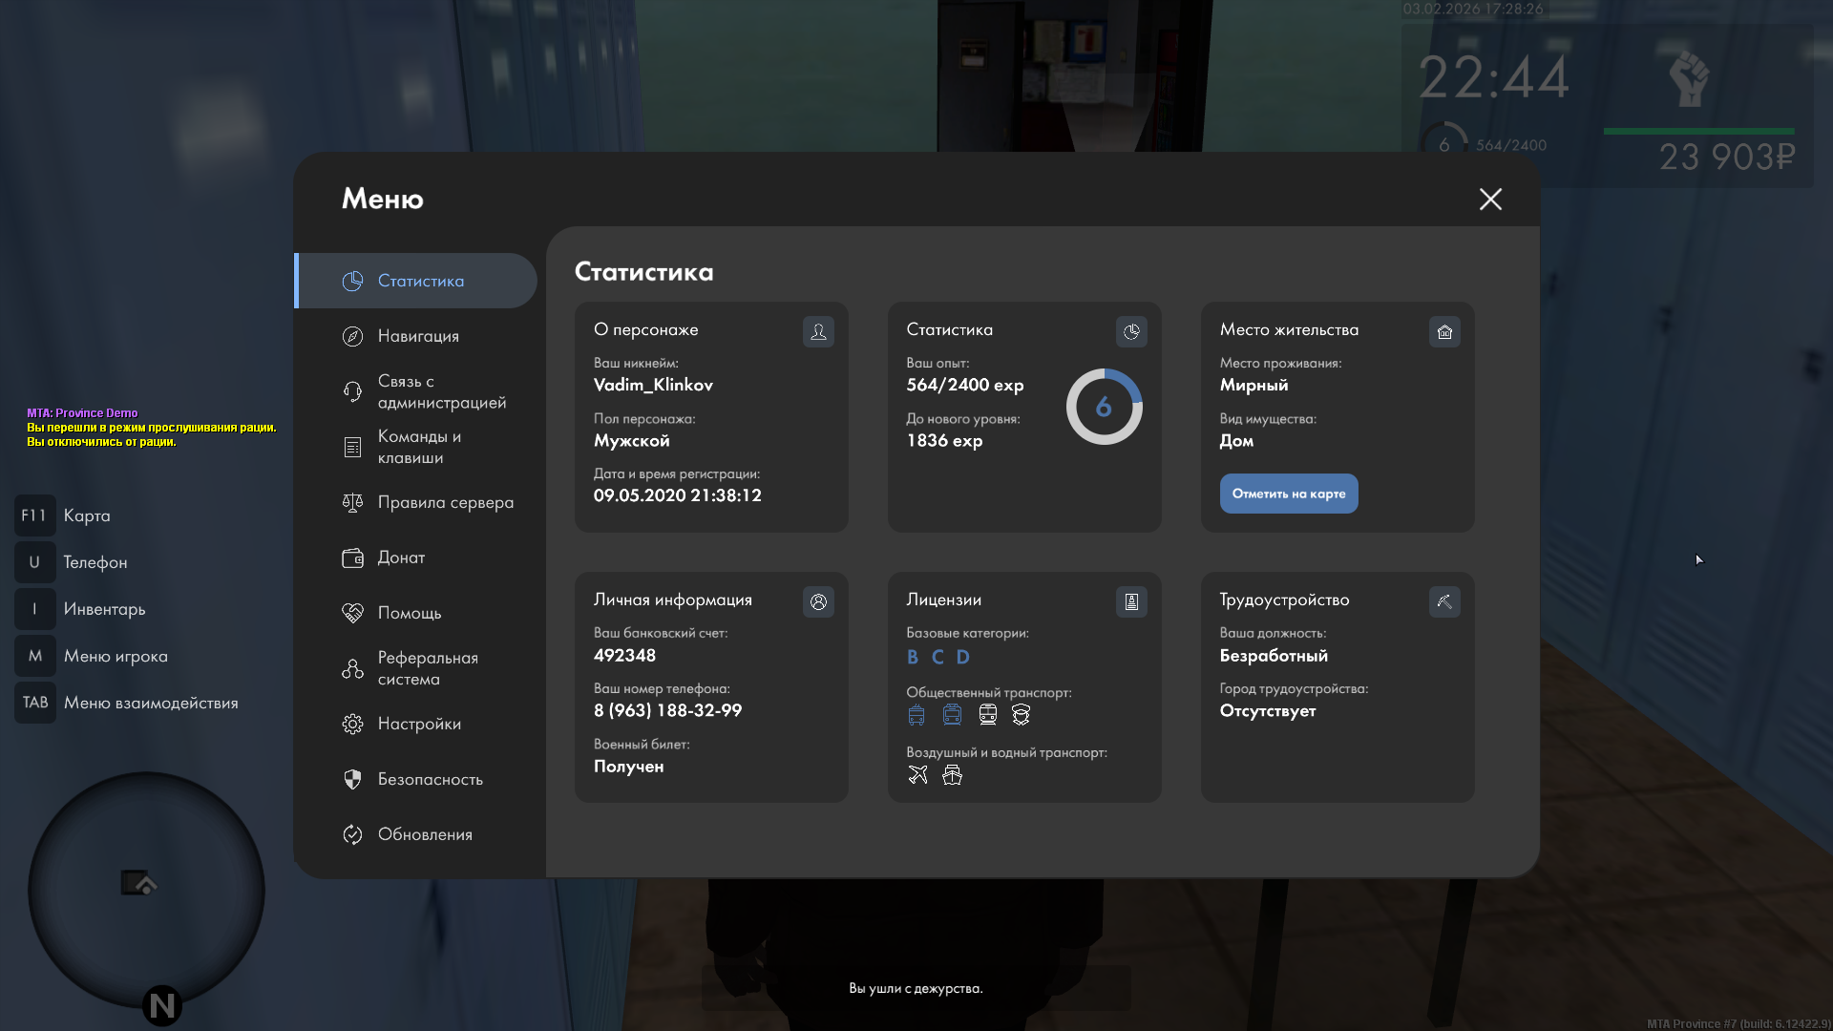Open the Безопасность section
This screenshot has width=1833, height=1031.
pyautogui.click(x=430, y=779)
